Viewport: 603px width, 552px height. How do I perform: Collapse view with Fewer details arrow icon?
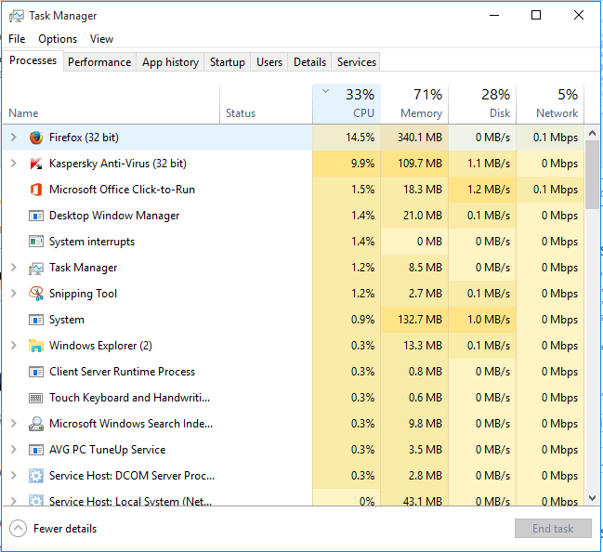tap(18, 529)
